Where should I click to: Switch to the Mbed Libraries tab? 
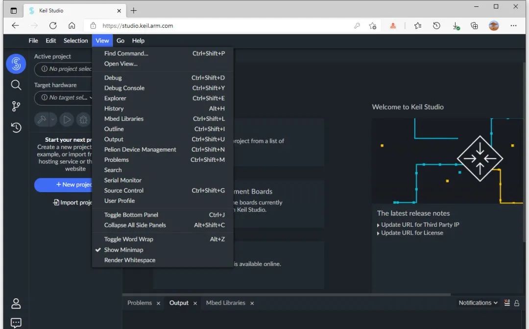click(225, 303)
